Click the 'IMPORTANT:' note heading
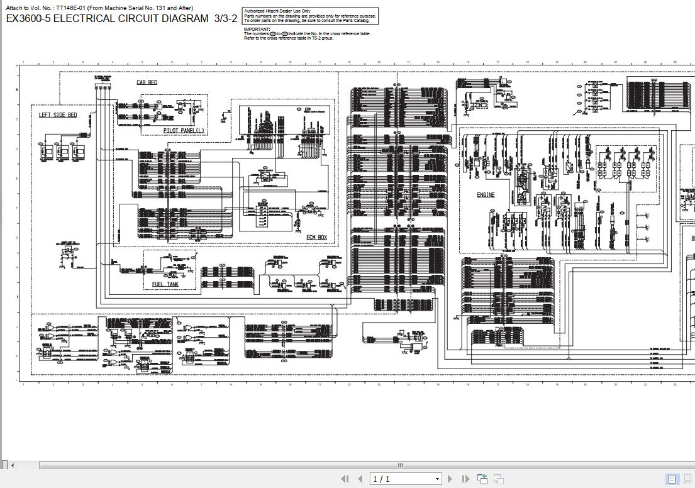This screenshot has height=488, width=695. [x=257, y=30]
